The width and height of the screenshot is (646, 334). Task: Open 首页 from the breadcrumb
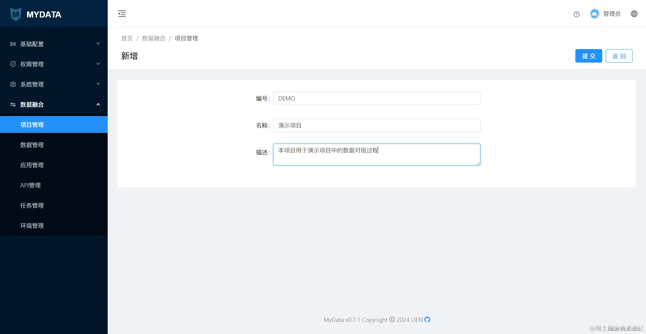coord(127,38)
